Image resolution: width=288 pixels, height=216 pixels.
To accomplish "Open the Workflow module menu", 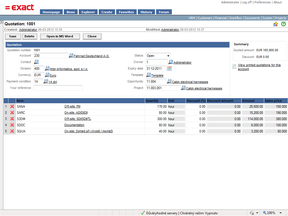I will point(236,18).
